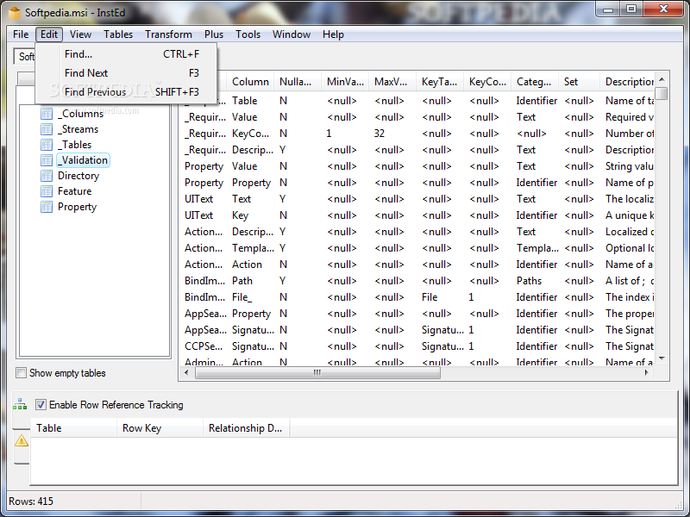Open the Help menu
This screenshot has width=690, height=517.
(x=333, y=34)
